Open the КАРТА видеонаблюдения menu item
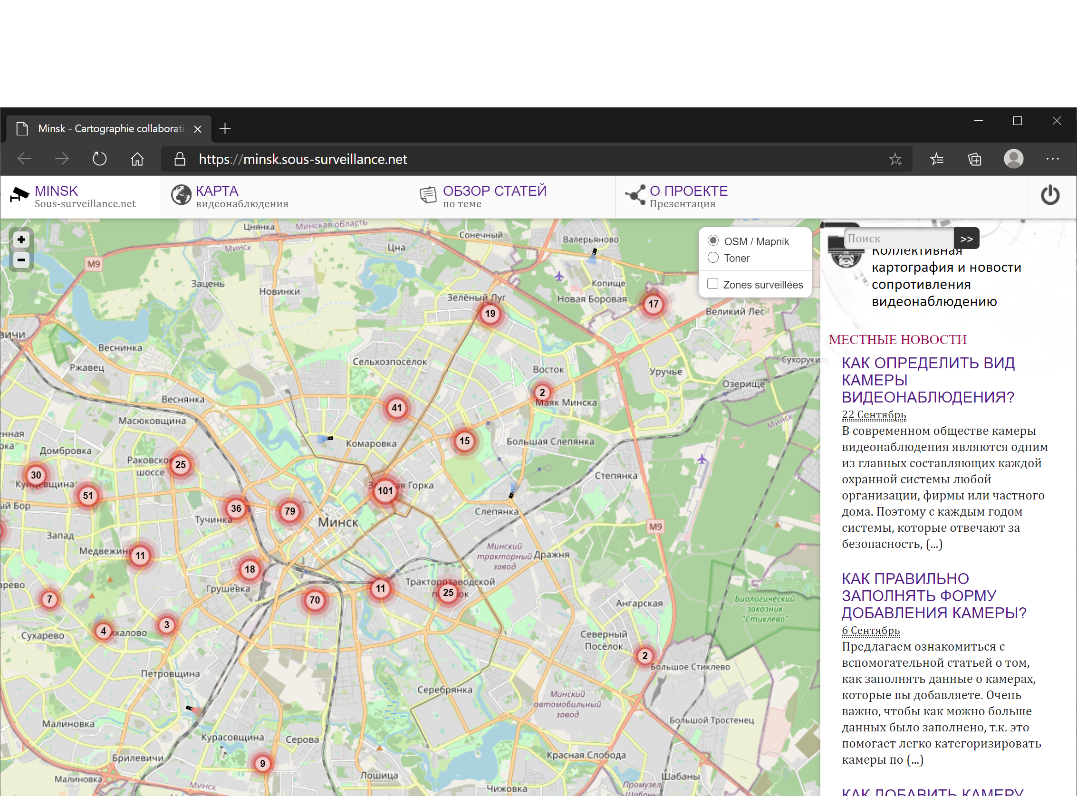Viewport: 1077px width, 796px height. (285, 197)
